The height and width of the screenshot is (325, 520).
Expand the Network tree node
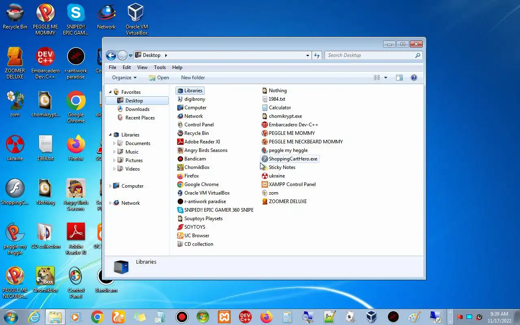tap(110, 203)
